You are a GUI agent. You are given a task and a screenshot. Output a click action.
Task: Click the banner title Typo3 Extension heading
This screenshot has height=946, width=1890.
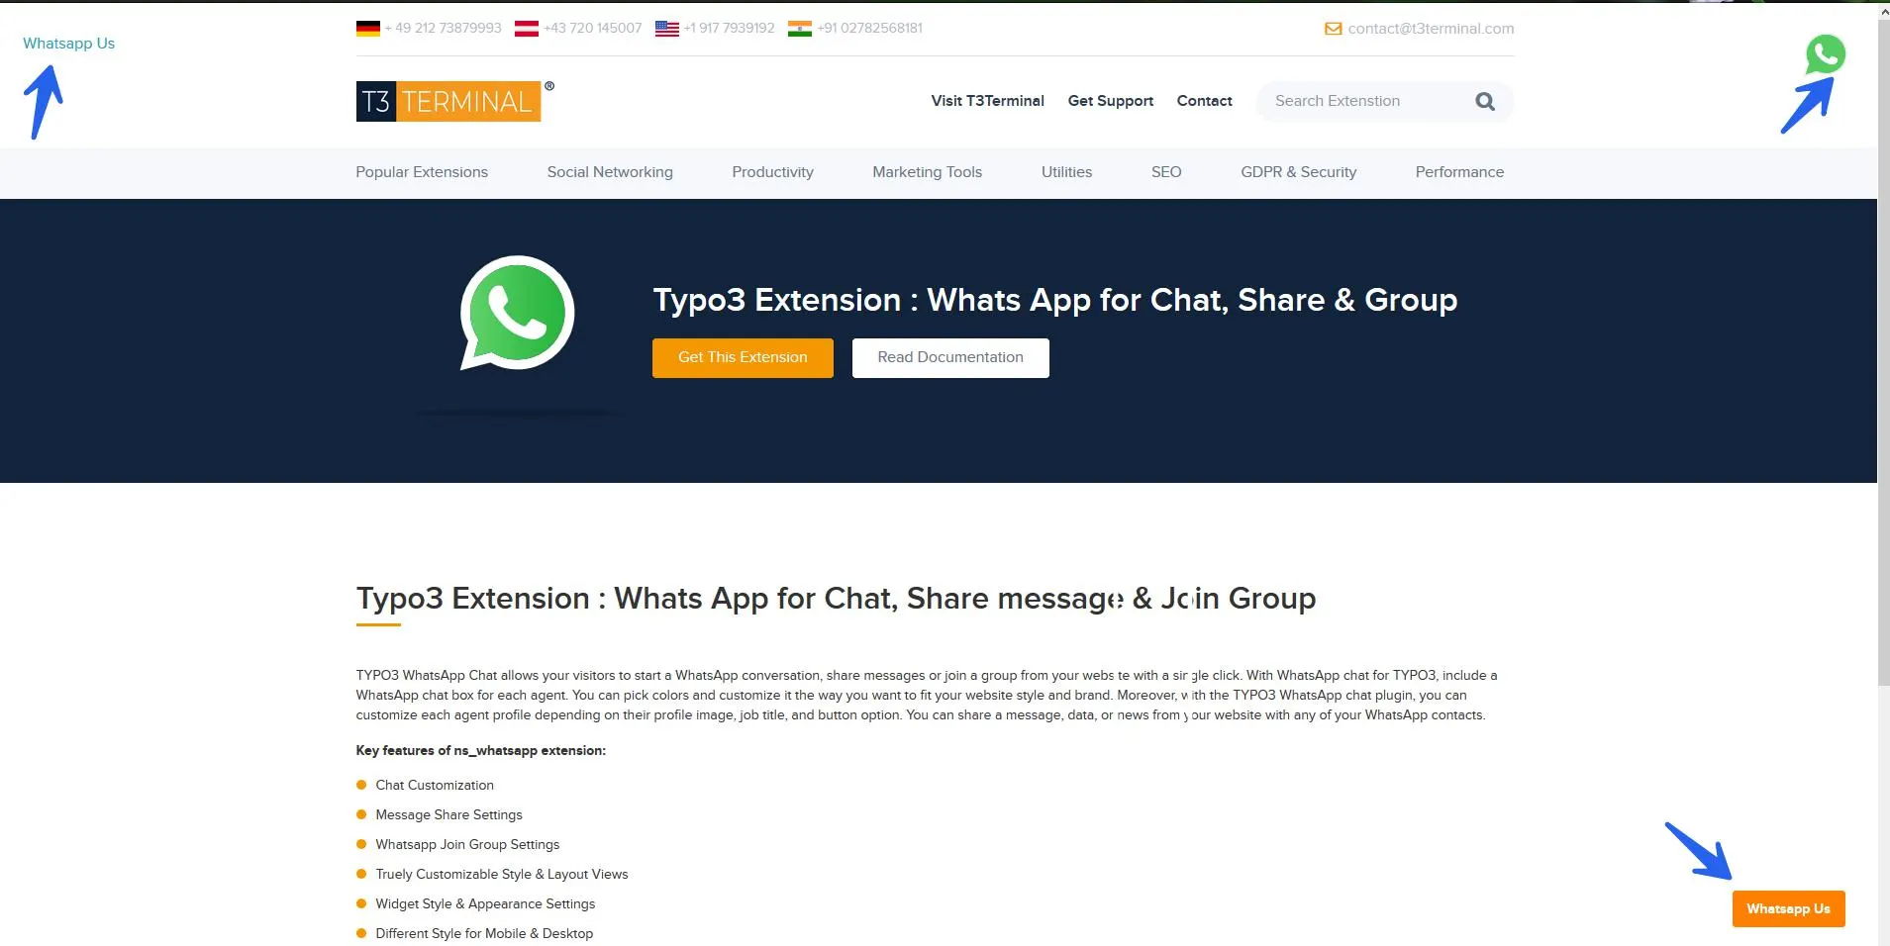point(1054,300)
